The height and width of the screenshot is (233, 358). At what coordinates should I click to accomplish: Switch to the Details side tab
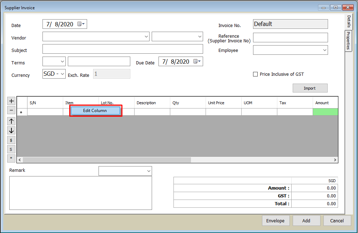pos(348,22)
